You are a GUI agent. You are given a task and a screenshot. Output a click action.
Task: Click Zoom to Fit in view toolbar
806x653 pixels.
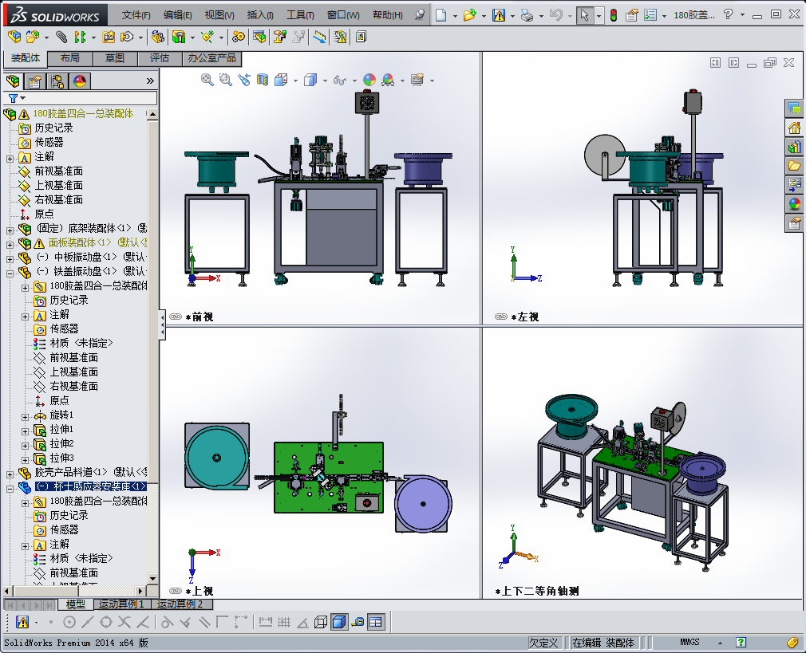tap(207, 80)
